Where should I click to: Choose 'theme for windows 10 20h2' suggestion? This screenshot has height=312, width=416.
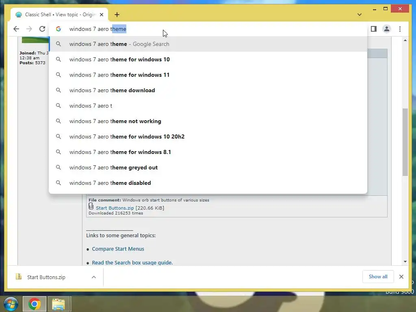pos(208,136)
